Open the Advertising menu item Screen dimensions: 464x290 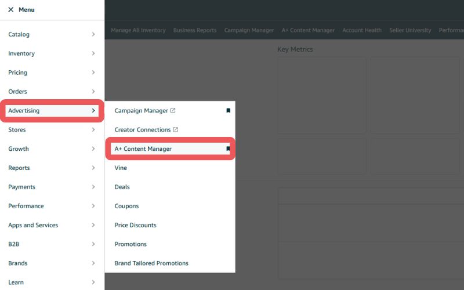point(52,111)
